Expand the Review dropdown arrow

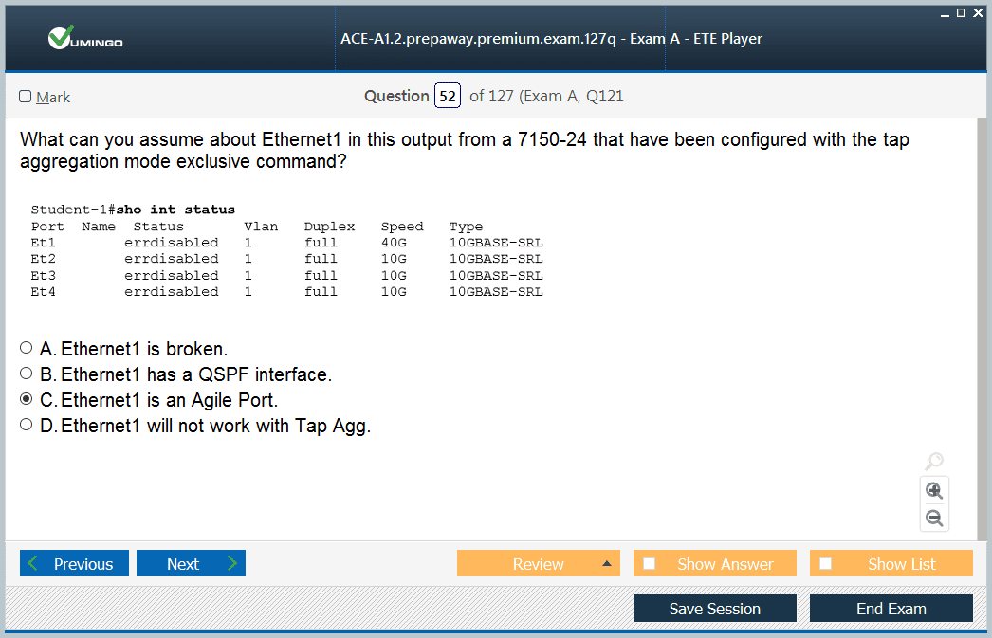point(607,563)
